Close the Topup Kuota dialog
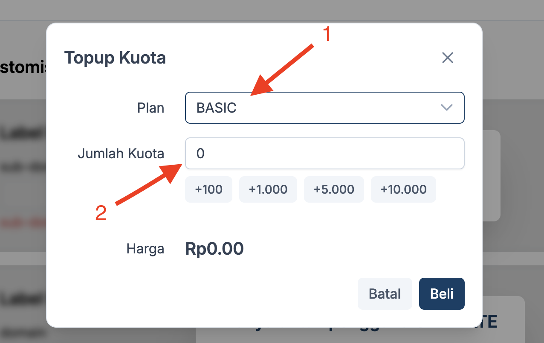 tap(447, 58)
